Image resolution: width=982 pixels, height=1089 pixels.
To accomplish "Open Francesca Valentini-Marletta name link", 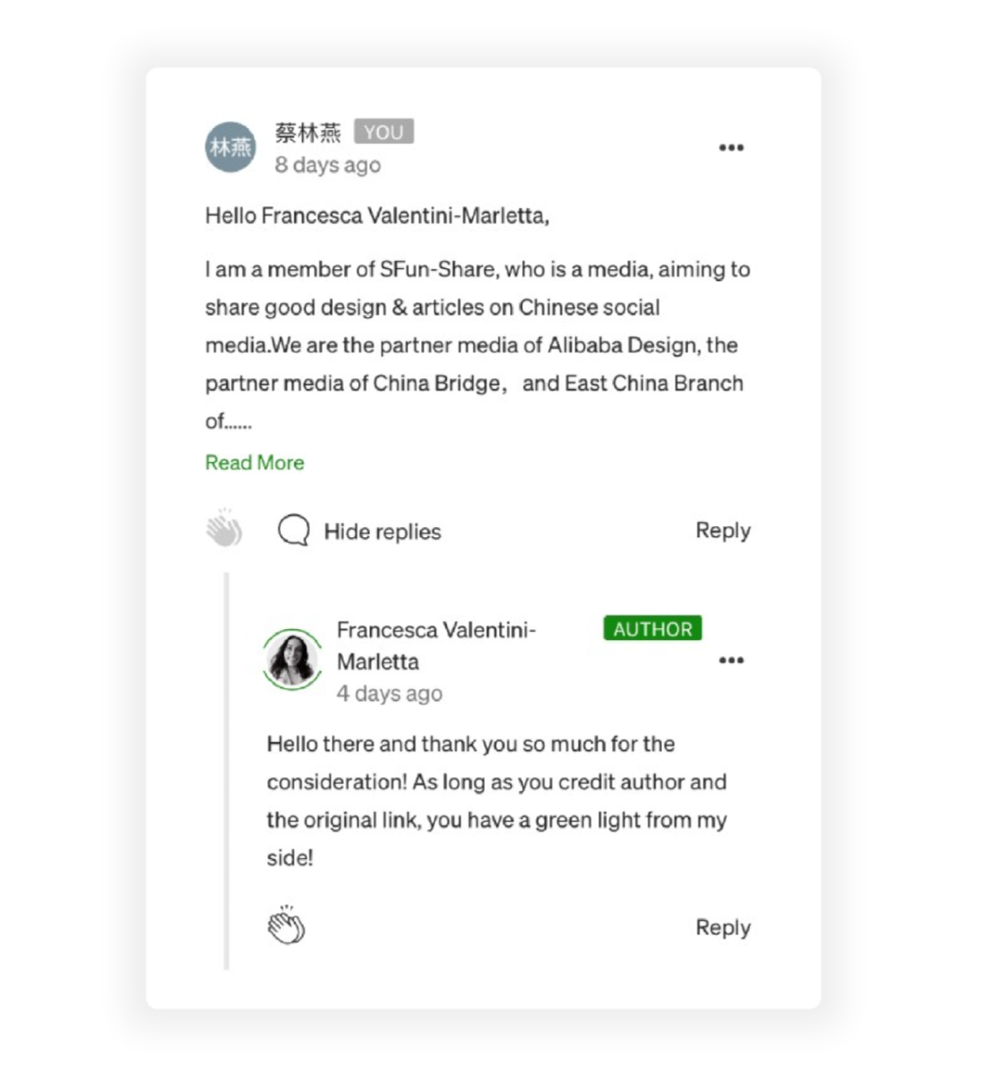I will (436, 645).
